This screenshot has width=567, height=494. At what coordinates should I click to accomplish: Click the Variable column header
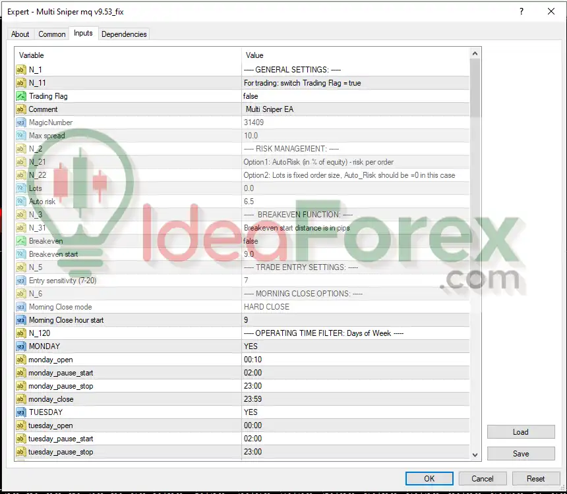[128, 55]
